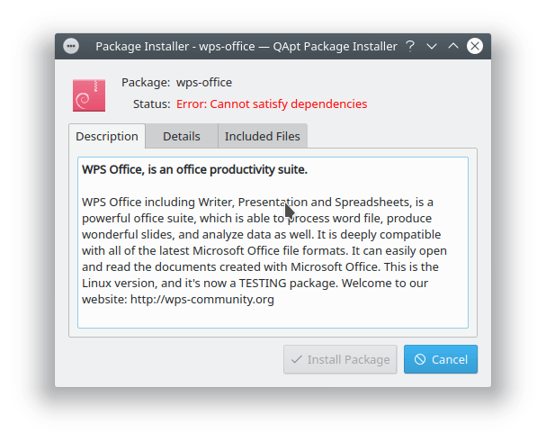Click the red dependency error status message
546x442 pixels.
(x=272, y=104)
